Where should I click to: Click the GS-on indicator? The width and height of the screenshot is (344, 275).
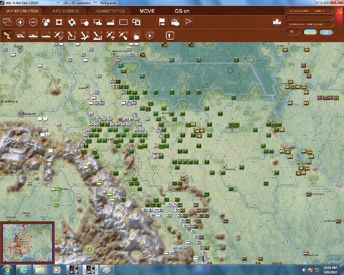pos(182,11)
